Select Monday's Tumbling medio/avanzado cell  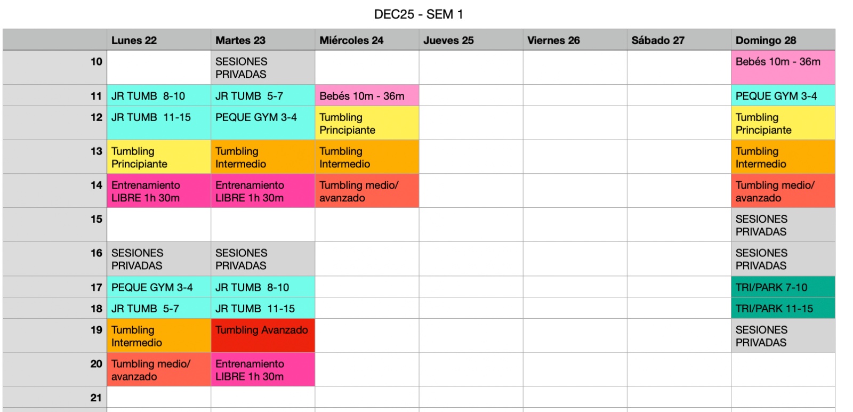click(x=158, y=369)
